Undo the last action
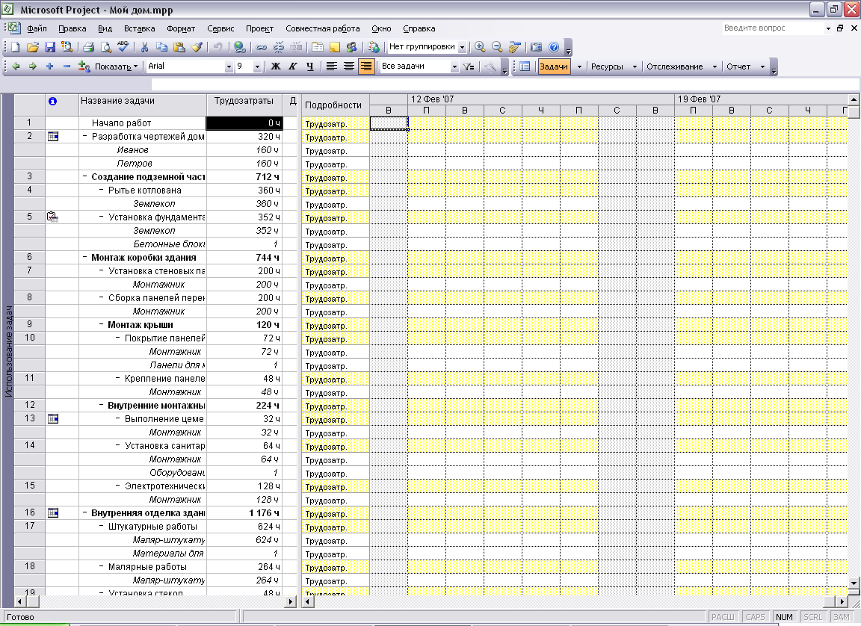Viewport: 861px width, 626px height. click(x=218, y=47)
